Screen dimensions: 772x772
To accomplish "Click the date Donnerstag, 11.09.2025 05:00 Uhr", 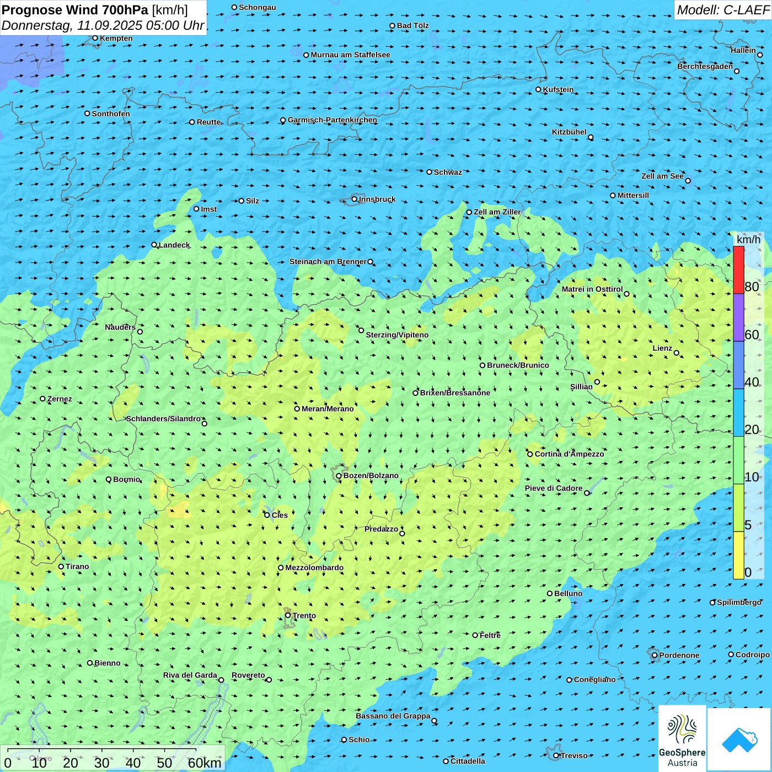I will (x=103, y=25).
